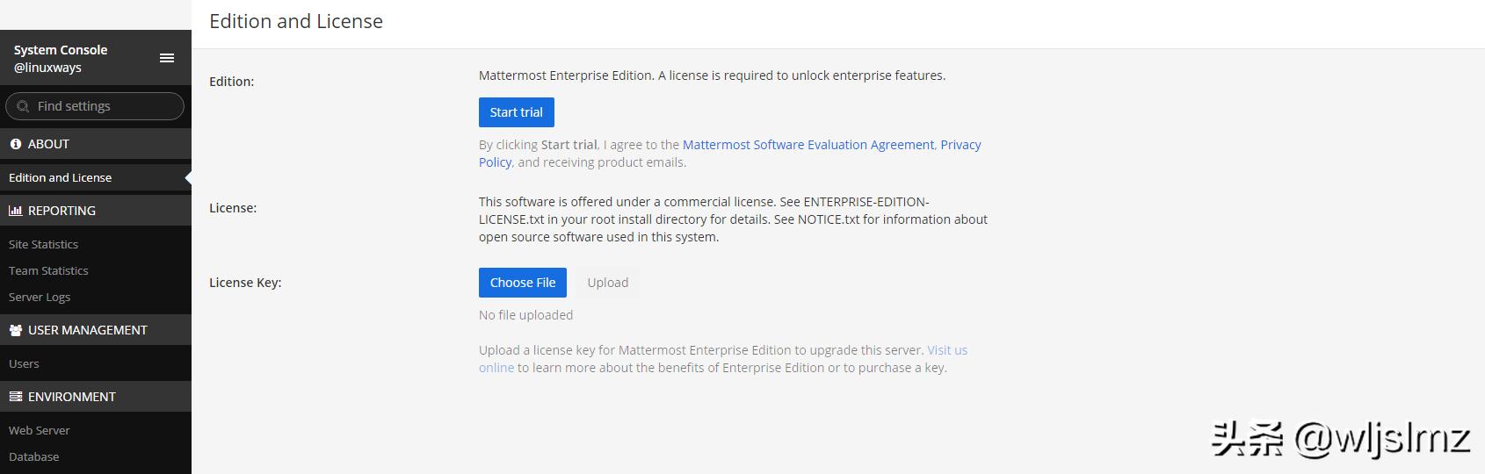Open the Users management section

24,363
